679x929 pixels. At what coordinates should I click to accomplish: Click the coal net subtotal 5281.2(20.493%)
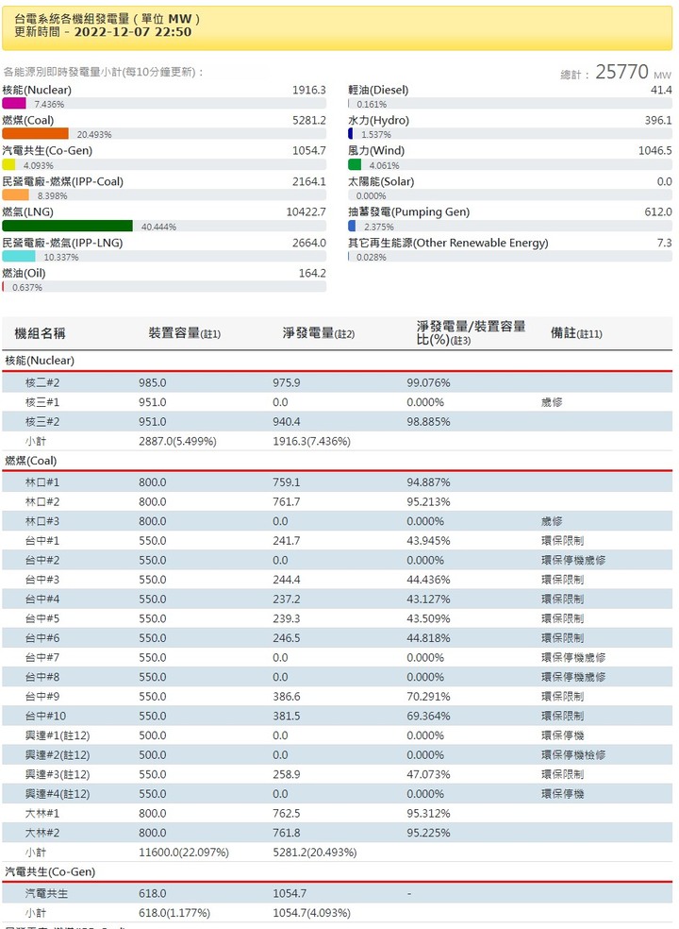[x=315, y=853]
